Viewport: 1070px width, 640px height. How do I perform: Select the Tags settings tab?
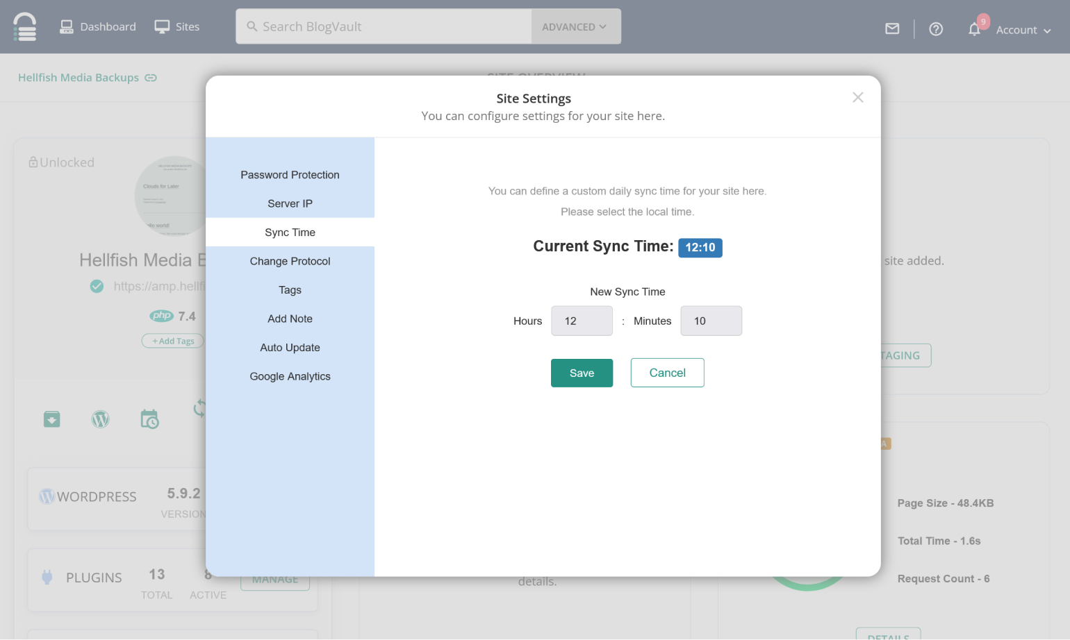290,290
